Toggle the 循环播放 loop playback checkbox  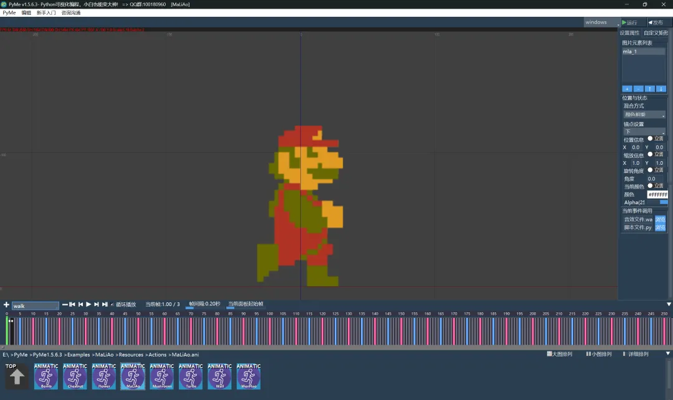pyautogui.click(x=112, y=304)
